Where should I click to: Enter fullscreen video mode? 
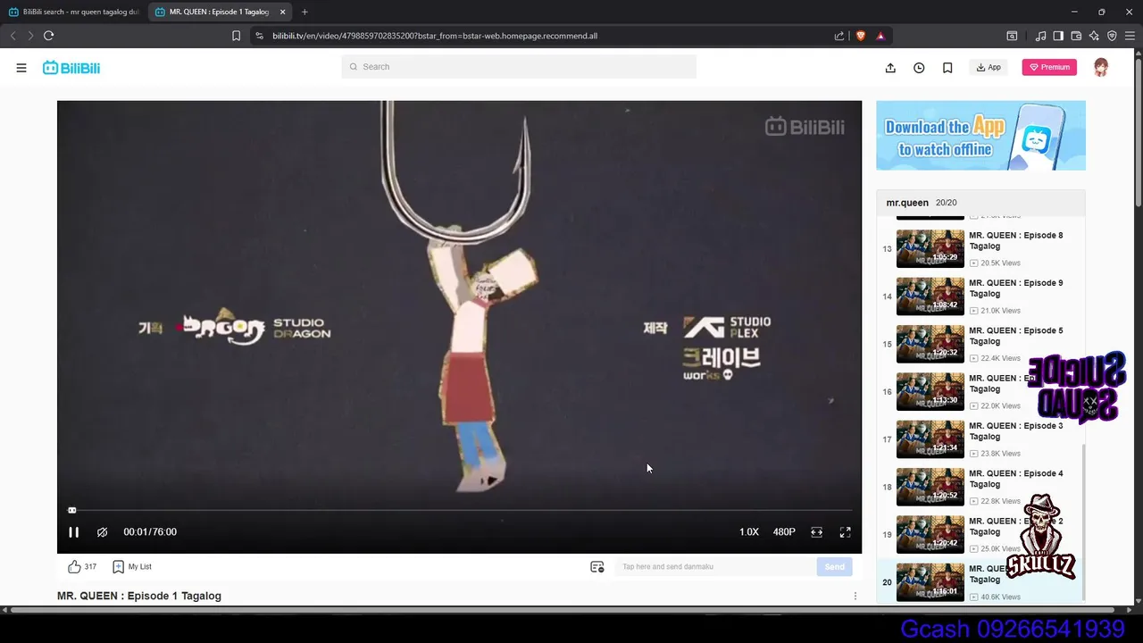click(845, 532)
